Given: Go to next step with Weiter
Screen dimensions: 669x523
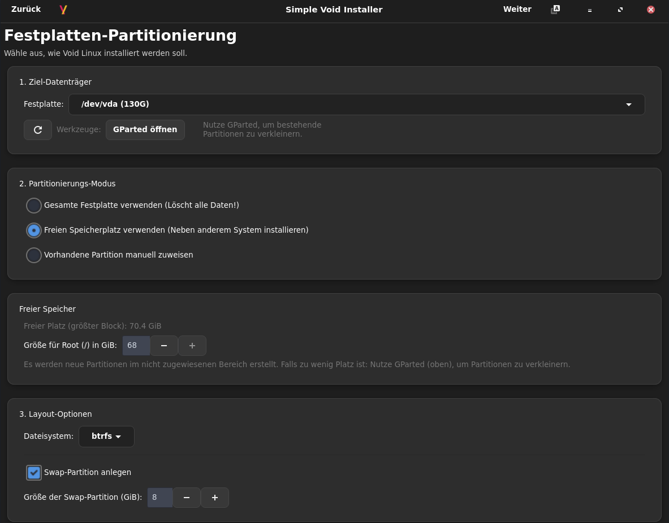Looking at the screenshot, I should [517, 10].
